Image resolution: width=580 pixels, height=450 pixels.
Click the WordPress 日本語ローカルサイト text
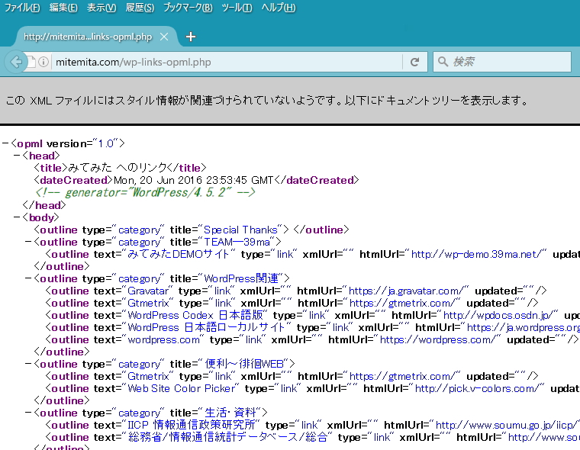coord(207,327)
